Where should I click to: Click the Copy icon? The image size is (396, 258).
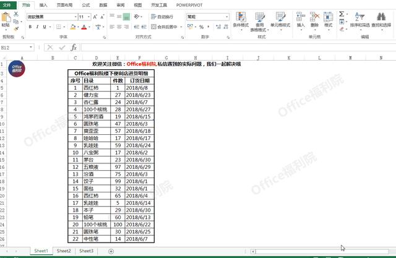coord(16,22)
